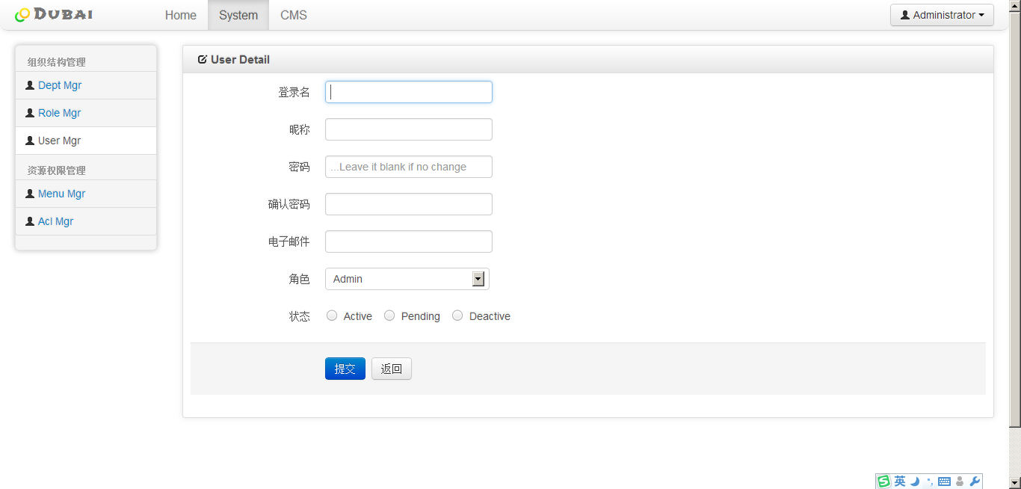
Task: Go to the Home navigation tab
Action: tap(181, 15)
